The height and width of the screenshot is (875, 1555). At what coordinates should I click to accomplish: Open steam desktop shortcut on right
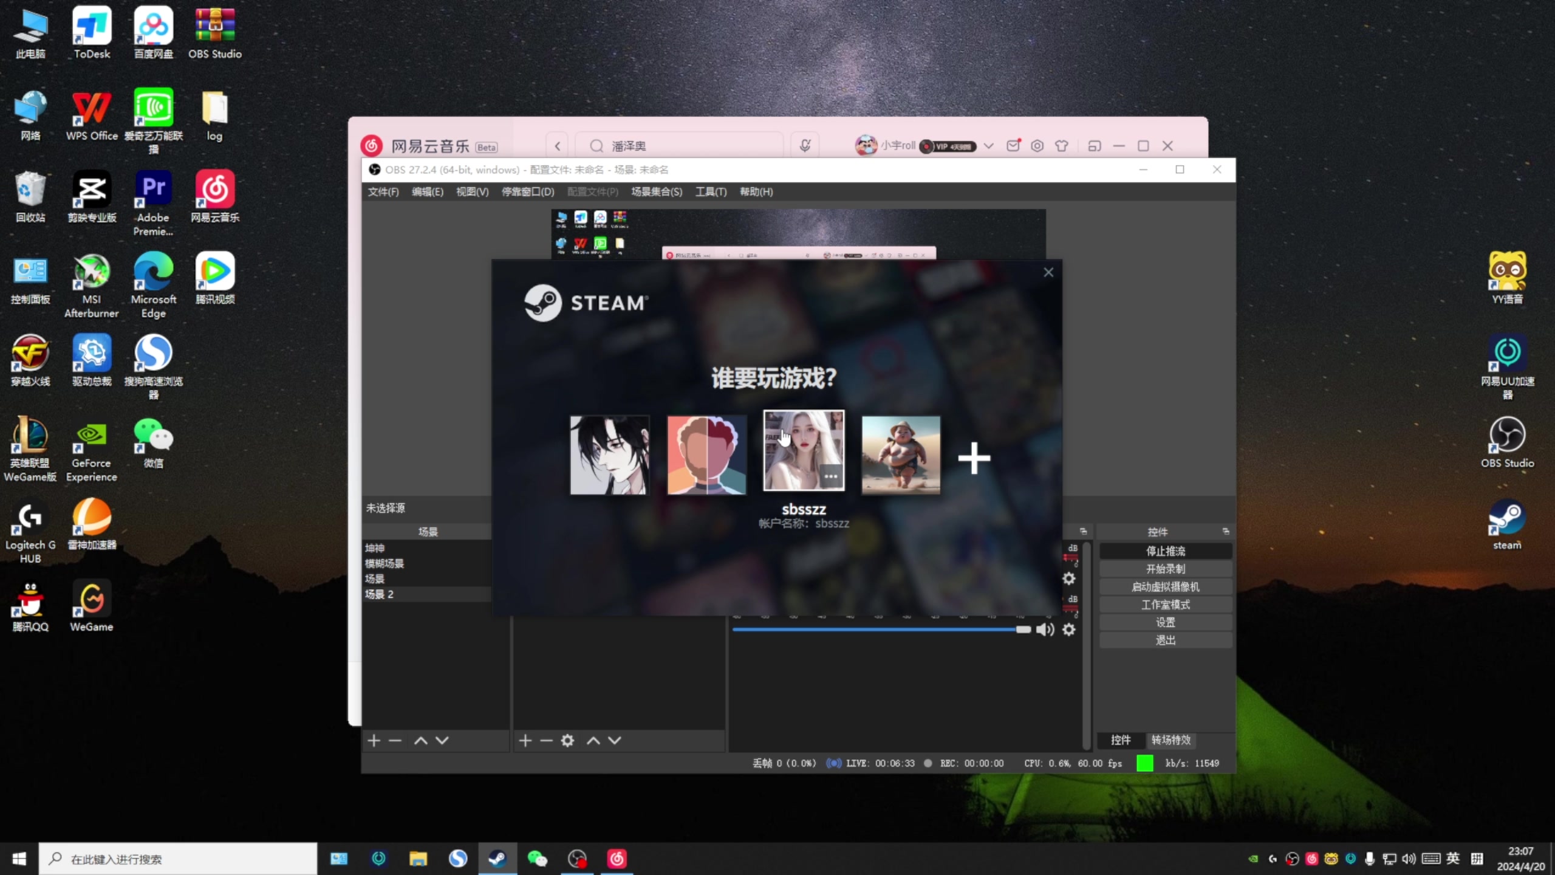[x=1508, y=525]
